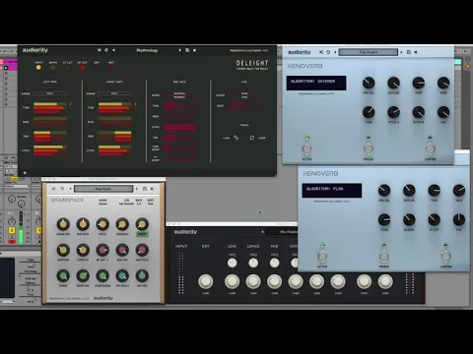Click the MIX knob on Shimmer Xenoverb
The height and width of the screenshot is (354, 473).
[x=443, y=112]
